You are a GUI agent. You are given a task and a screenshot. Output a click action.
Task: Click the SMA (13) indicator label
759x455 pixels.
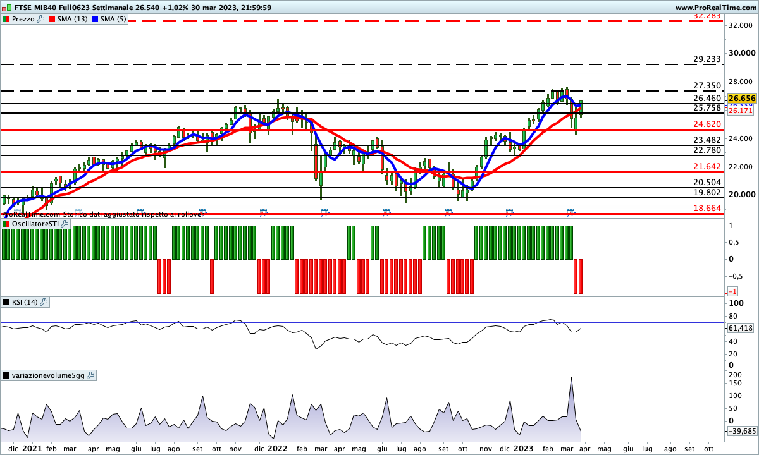pos(72,19)
